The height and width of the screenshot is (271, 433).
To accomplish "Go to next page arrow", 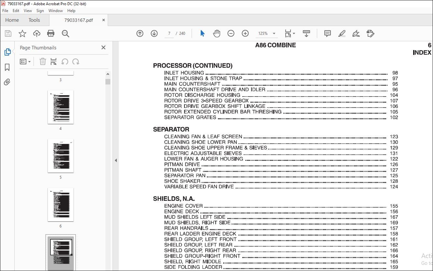I will point(154,33).
